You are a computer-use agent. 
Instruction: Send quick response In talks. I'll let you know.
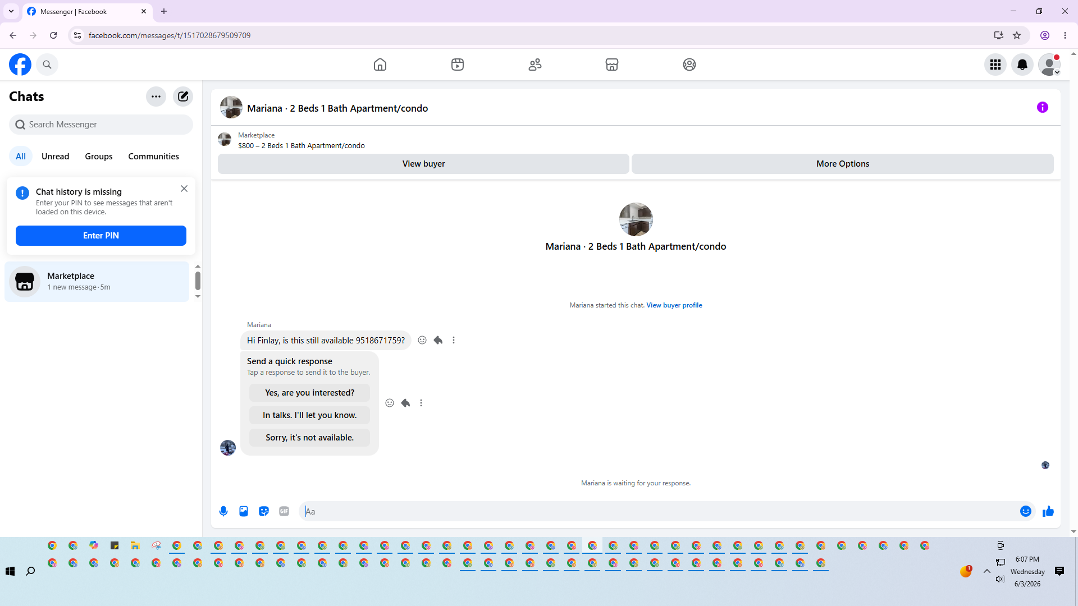pyautogui.click(x=310, y=415)
